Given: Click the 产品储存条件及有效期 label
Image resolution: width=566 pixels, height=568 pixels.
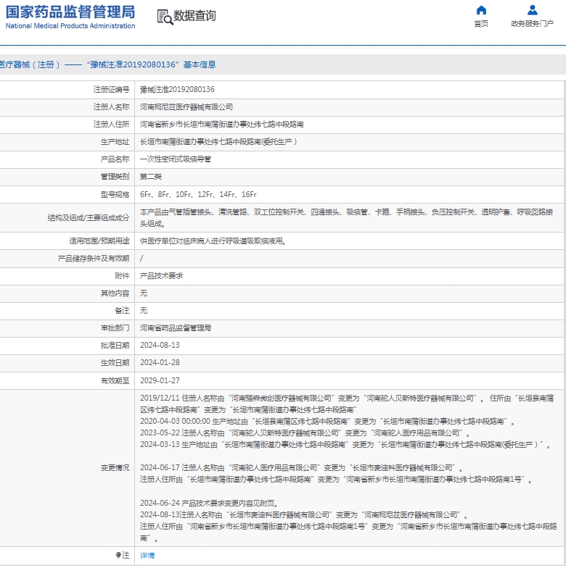Looking at the screenshot, I should 94,258.
